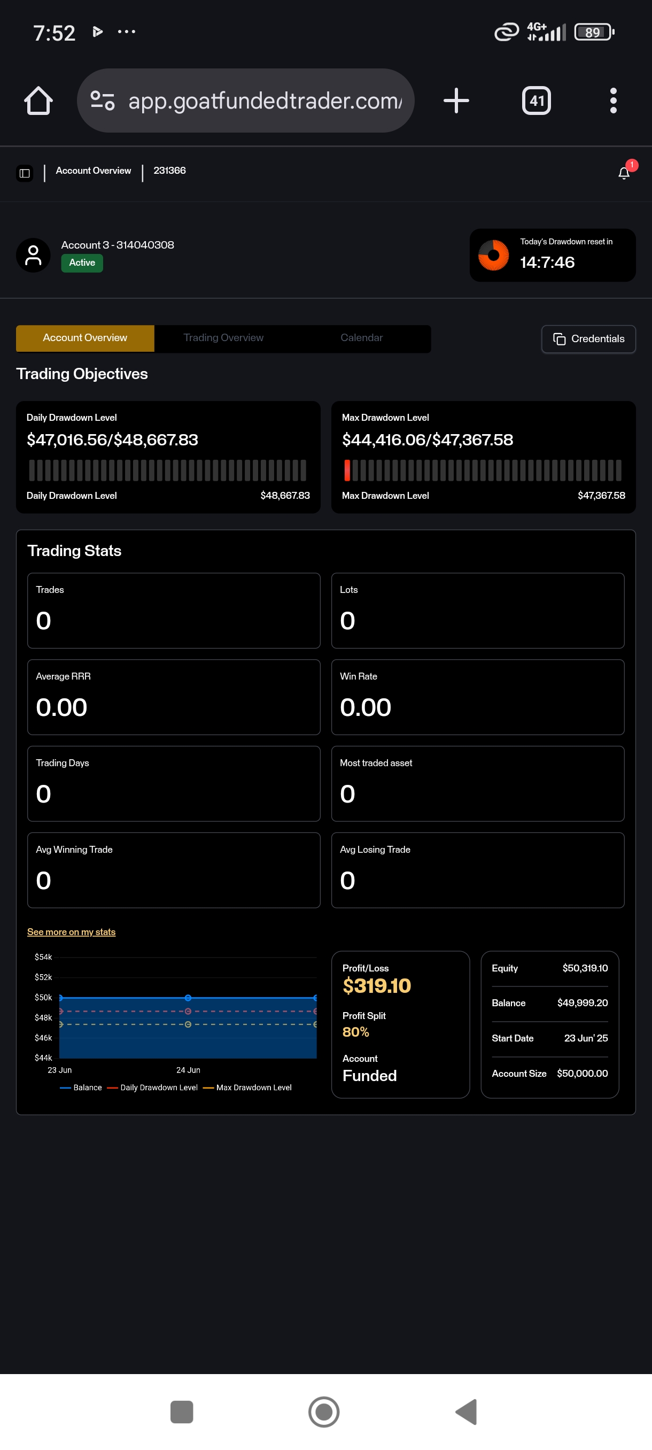The height and width of the screenshot is (1450, 652).
Task: Follow the See more on my stats link
Action: [72, 931]
